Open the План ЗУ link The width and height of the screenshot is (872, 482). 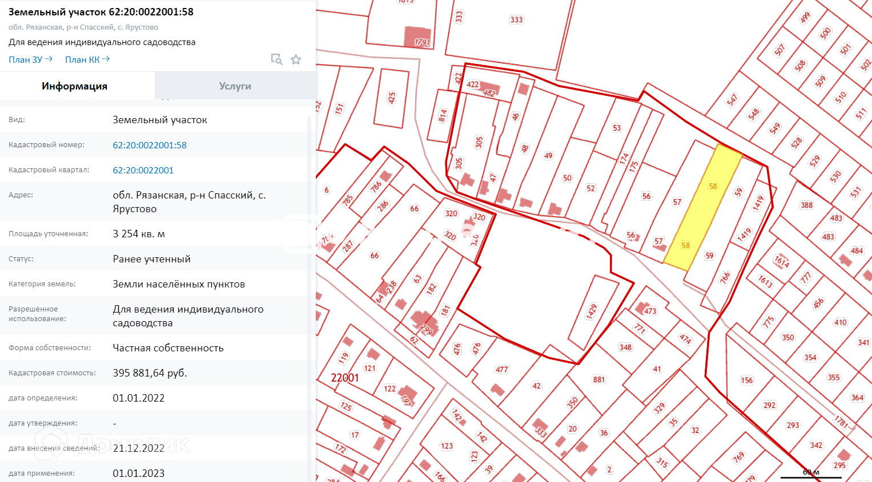[31, 59]
